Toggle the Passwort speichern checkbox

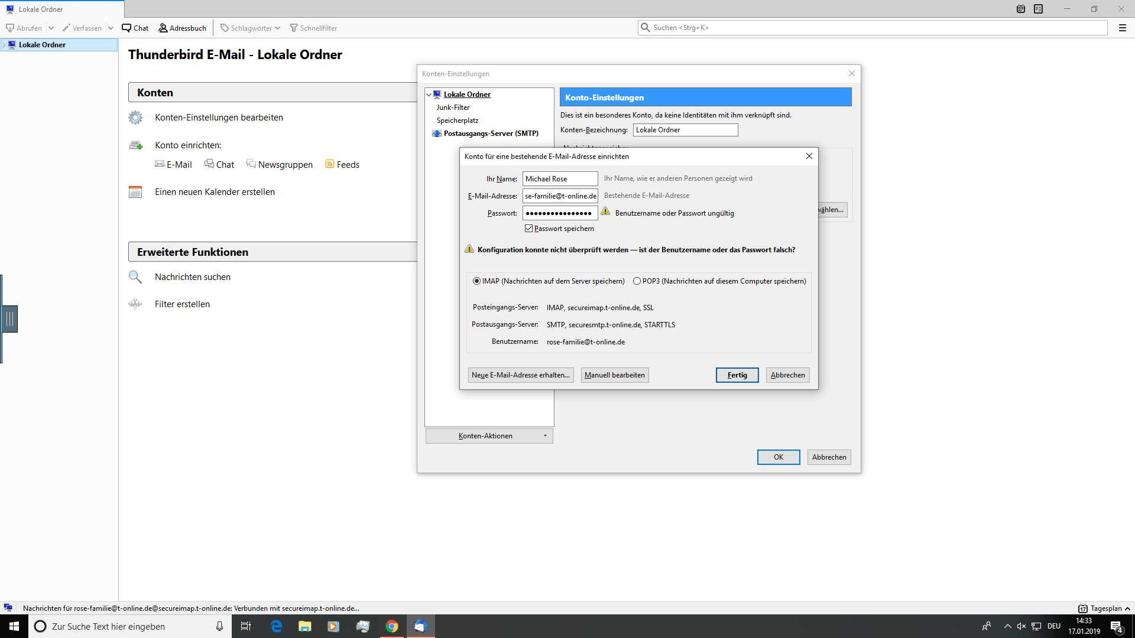(x=528, y=229)
